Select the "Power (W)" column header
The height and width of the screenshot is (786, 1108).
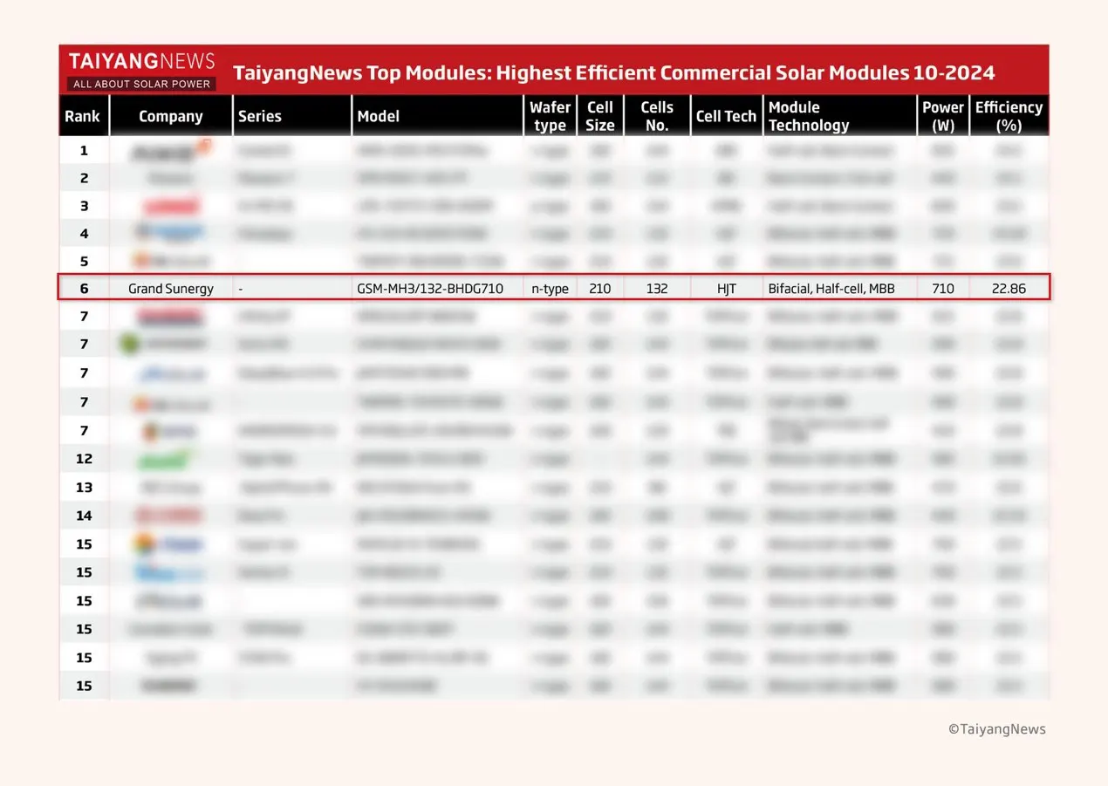click(x=943, y=116)
